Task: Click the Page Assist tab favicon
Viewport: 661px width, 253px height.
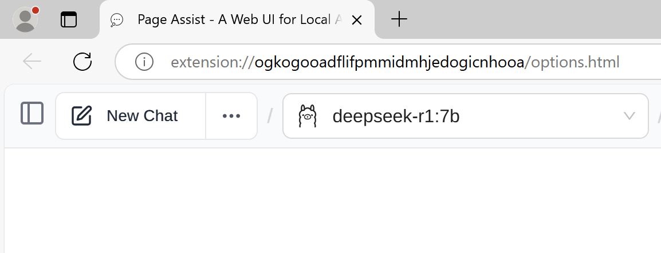Action: pos(117,20)
